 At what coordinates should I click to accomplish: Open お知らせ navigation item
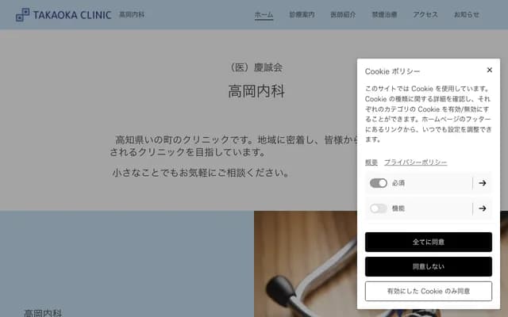pos(466,15)
